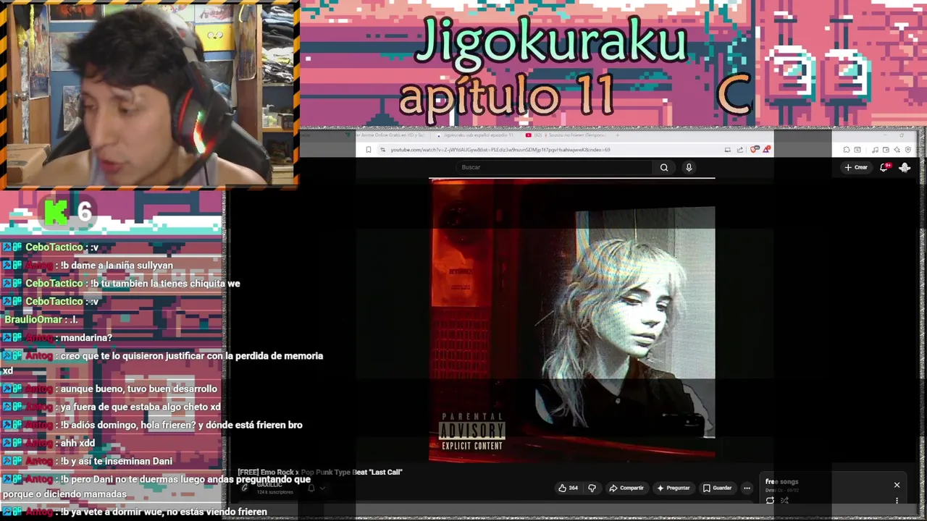Click the "free songs" playlist title

[x=781, y=481]
